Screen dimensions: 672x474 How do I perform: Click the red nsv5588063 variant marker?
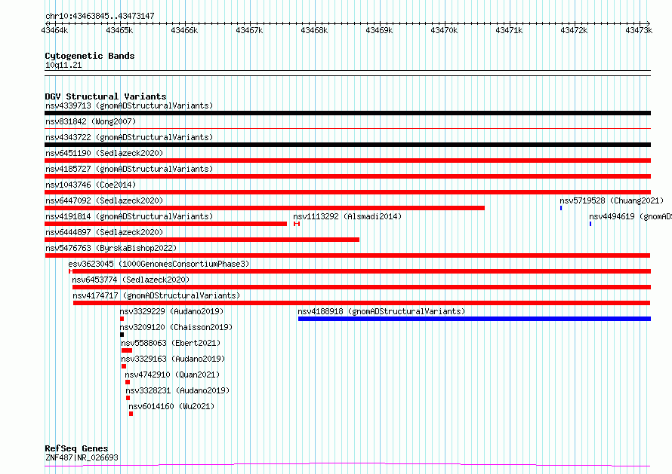(127, 350)
